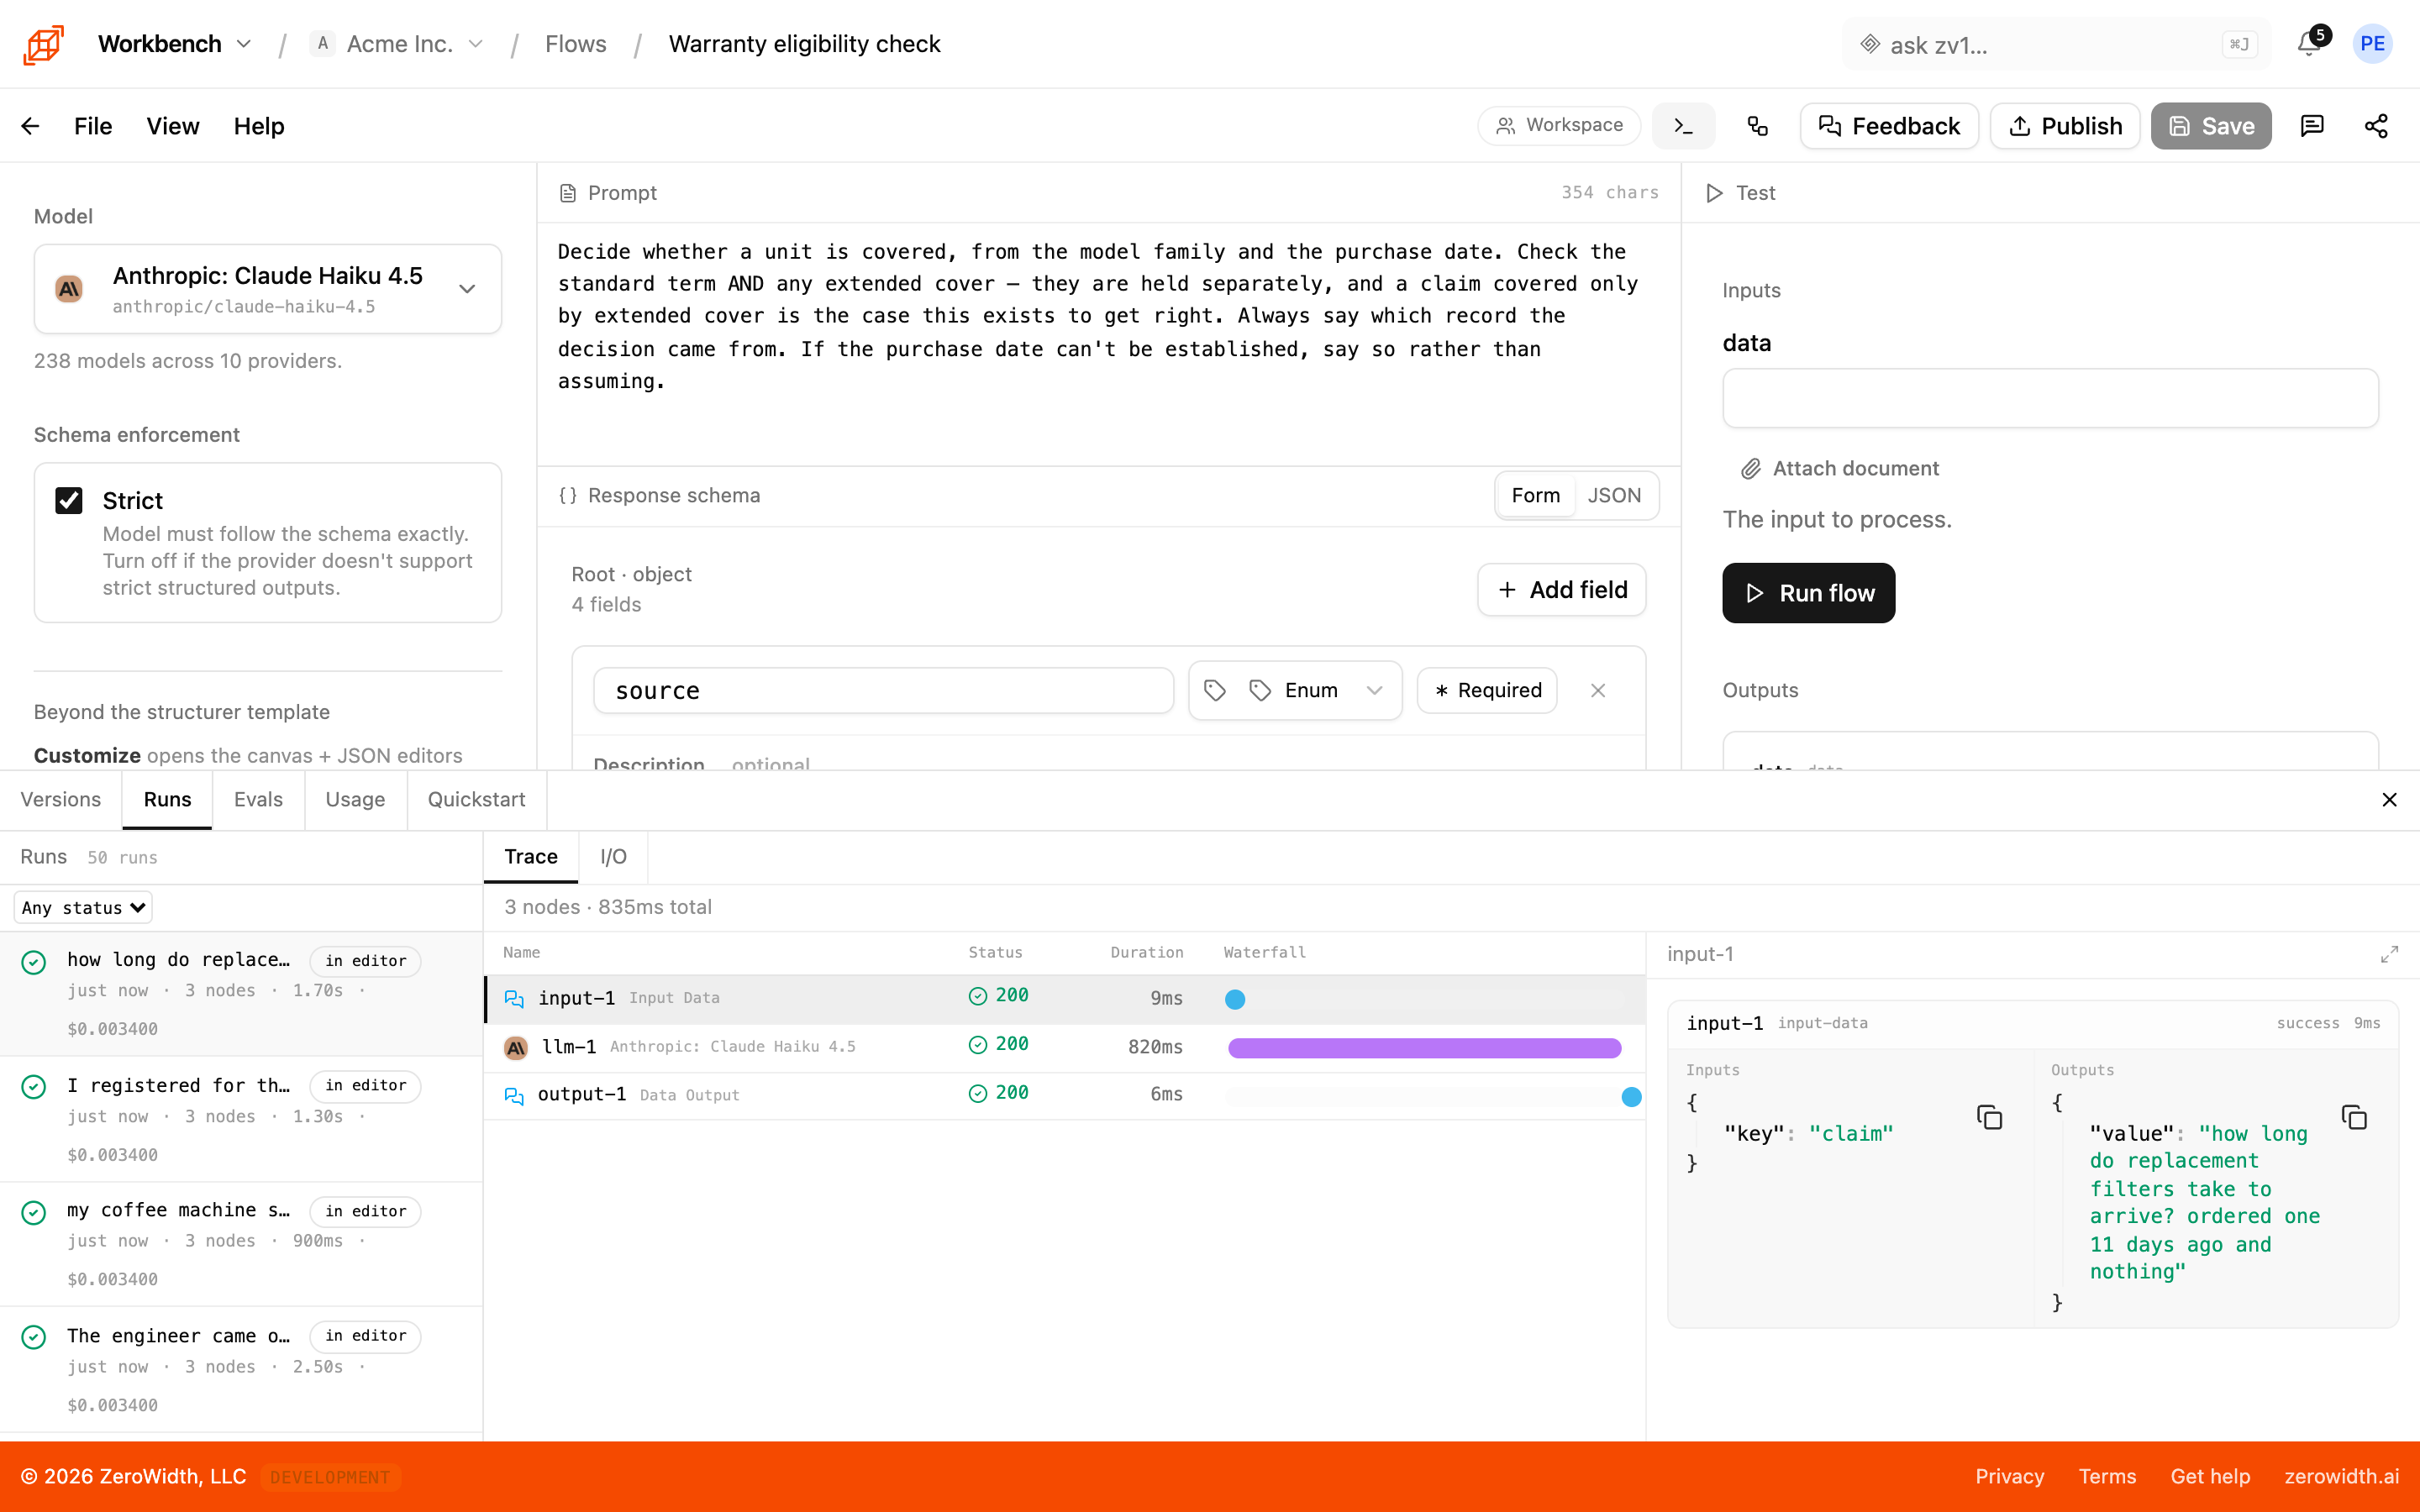Click the Attach document paperclip
Screen dimensions: 2420x1512
1750,469
